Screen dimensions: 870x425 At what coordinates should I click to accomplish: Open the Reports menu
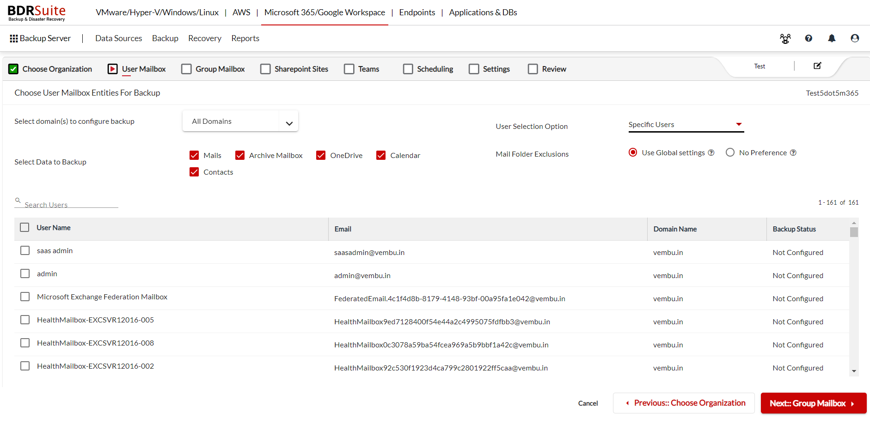pos(245,38)
